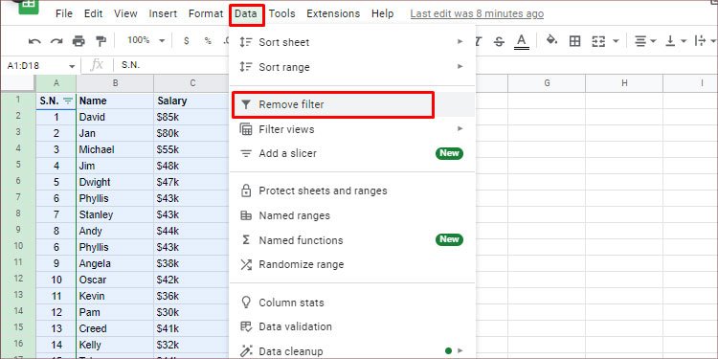Open the Format menu
Screen dimensions: 718x359
[x=206, y=13]
